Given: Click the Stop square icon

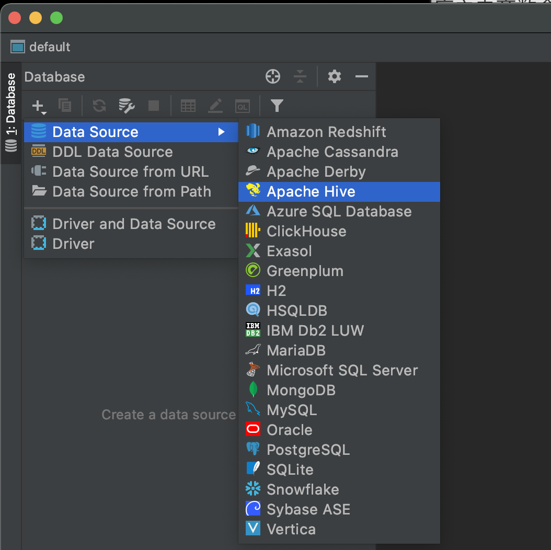Looking at the screenshot, I should point(154,106).
